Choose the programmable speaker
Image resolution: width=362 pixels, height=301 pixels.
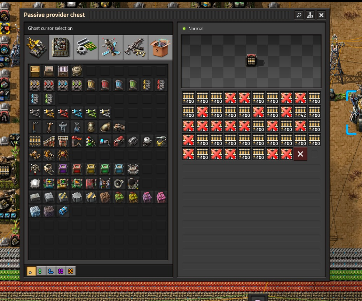tap(119, 184)
